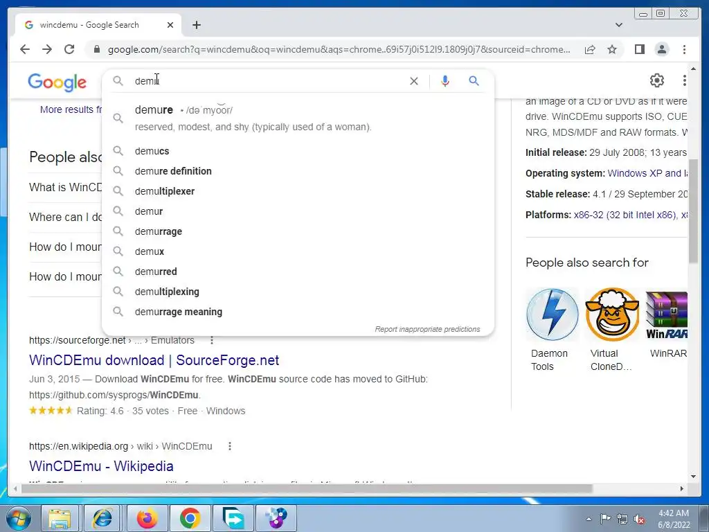The height and width of the screenshot is (532, 709).
Task: Select the 'demure' definition suggestion
Action: click(298, 118)
